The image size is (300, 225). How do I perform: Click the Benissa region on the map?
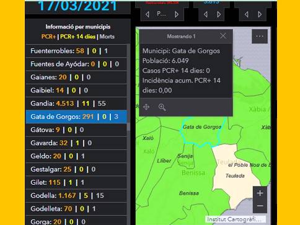pyautogui.click(x=189, y=193)
